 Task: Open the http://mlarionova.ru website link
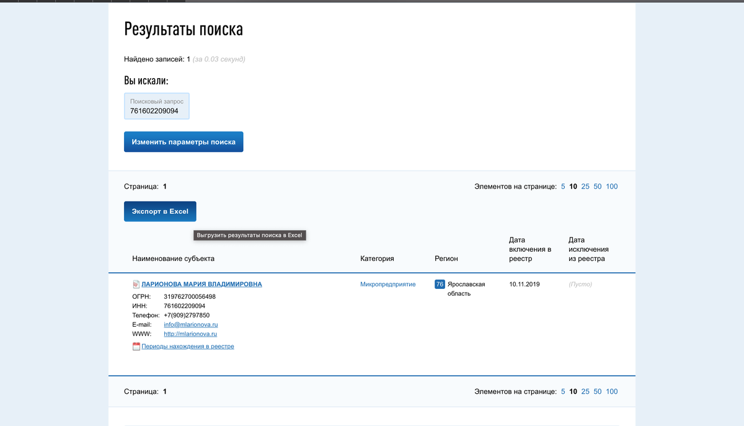(191, 334)
